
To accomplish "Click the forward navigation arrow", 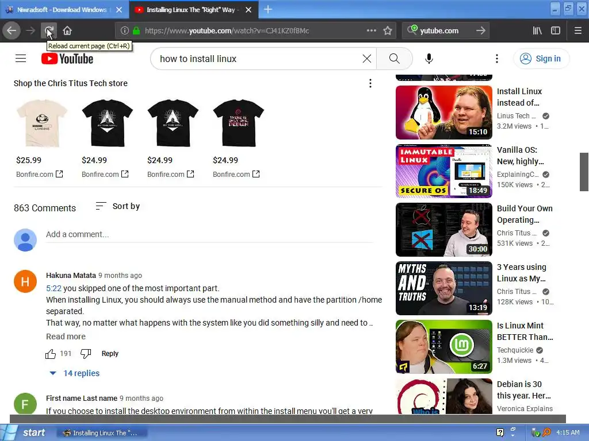I will [x=30, y=30].
